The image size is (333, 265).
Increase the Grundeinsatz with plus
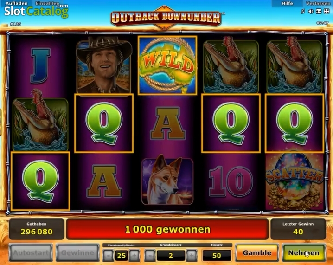tap(192, 255)
